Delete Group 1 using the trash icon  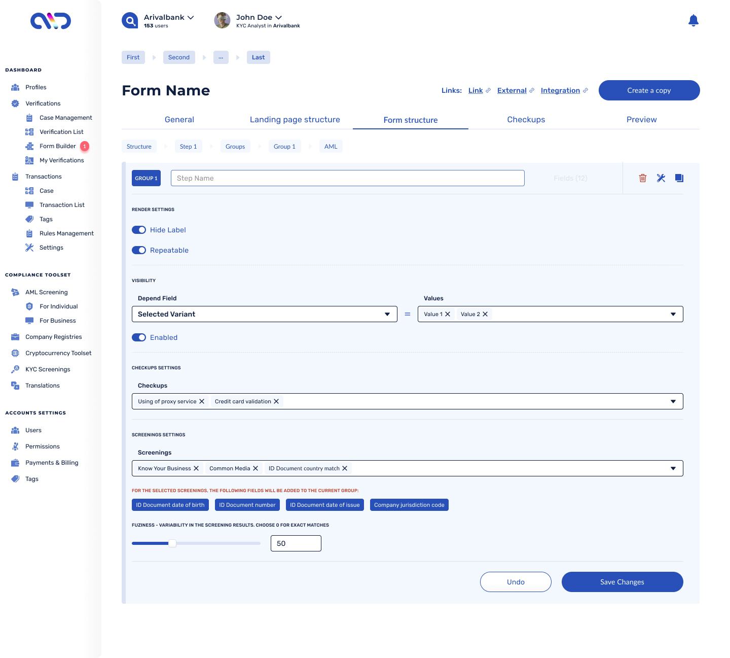click(x=642, y=178)
